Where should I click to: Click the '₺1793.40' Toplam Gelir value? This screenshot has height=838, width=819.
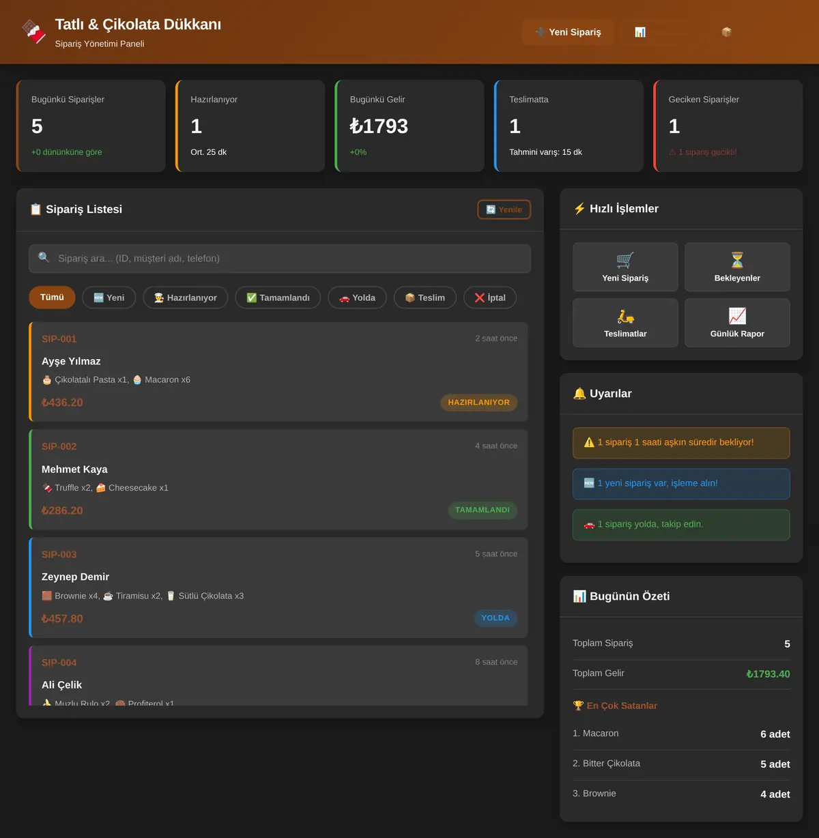click(768, 674)
